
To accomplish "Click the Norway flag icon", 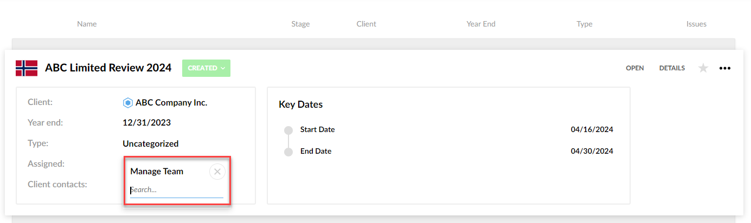I will [27, 68].
